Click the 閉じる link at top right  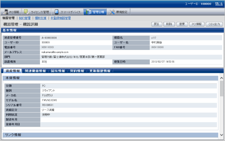pos(219,4)
